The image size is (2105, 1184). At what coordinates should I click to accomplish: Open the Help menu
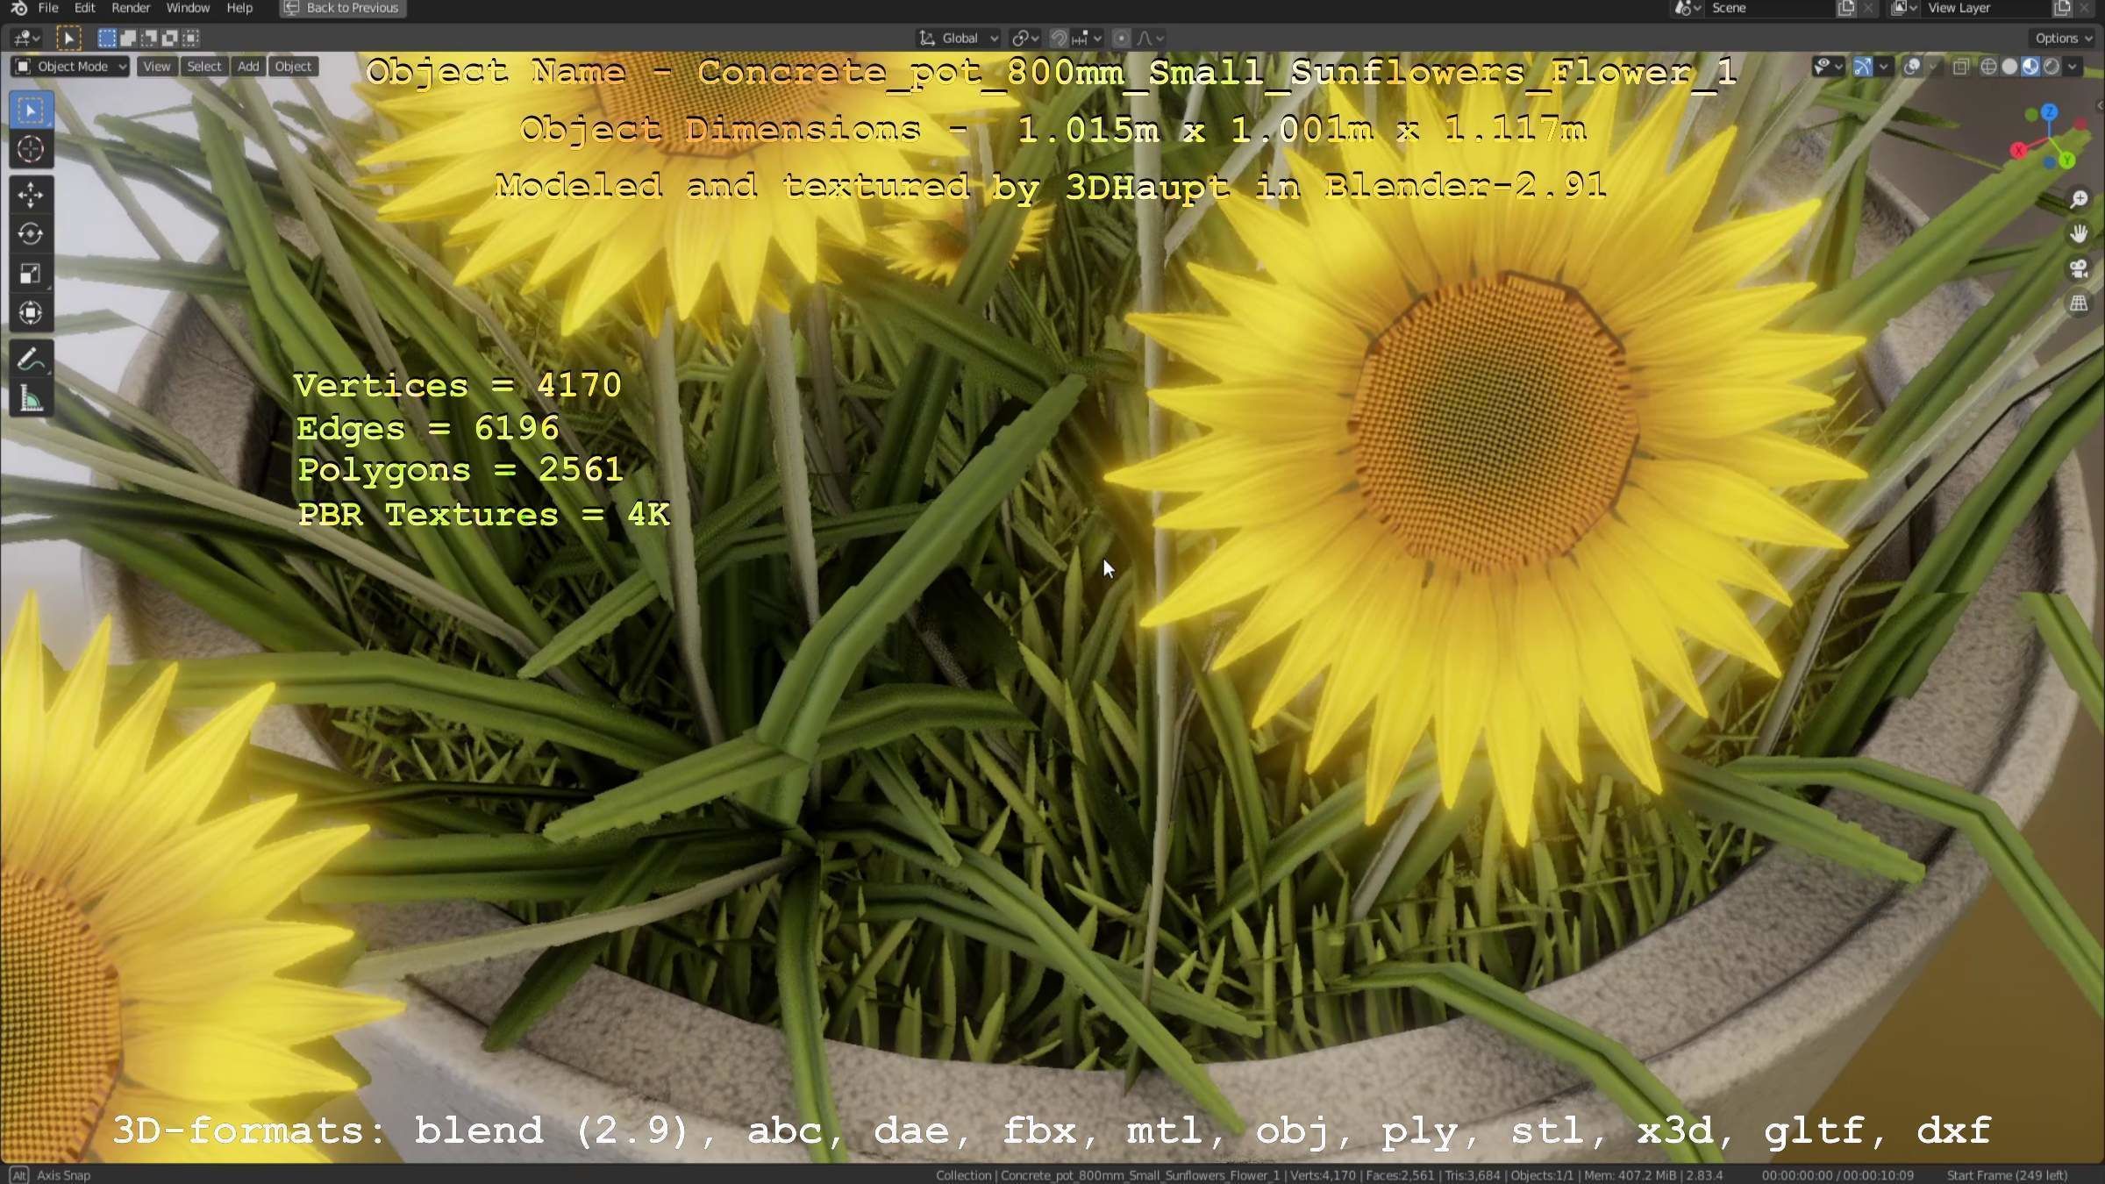click(x=239, y=8)
